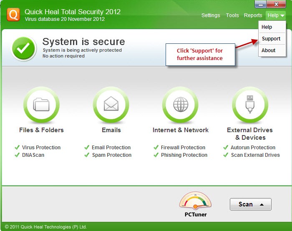Open the Reports menu
Screen dimensions: 292x231
(253, 15)
